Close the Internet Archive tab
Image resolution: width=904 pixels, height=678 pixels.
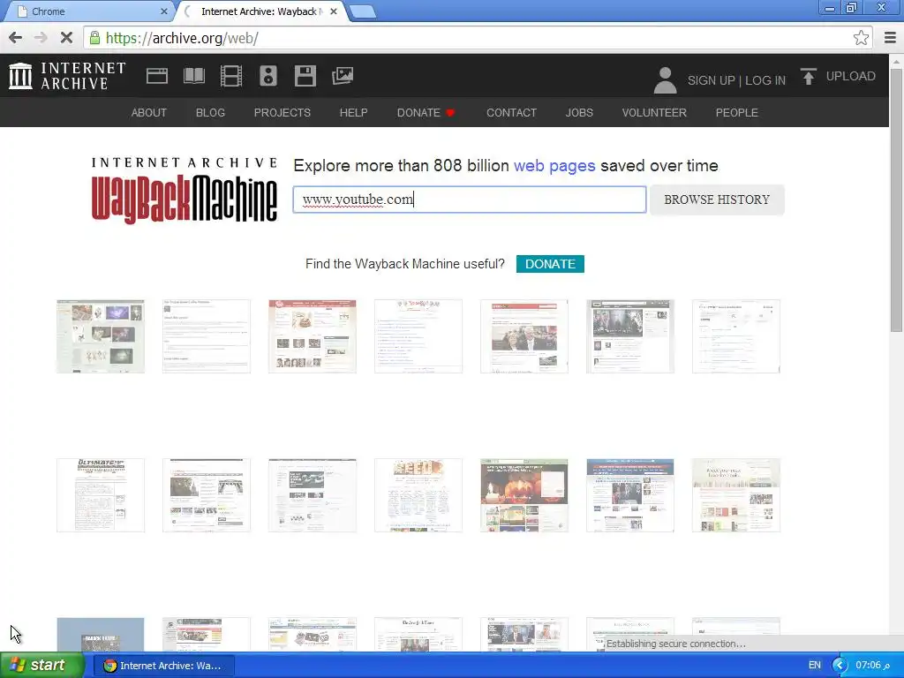[x=333, y=11]
